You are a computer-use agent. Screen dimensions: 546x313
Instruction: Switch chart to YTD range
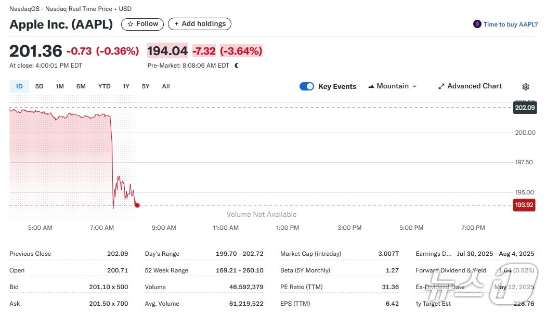pyautogui.click(x=105, y=86)
